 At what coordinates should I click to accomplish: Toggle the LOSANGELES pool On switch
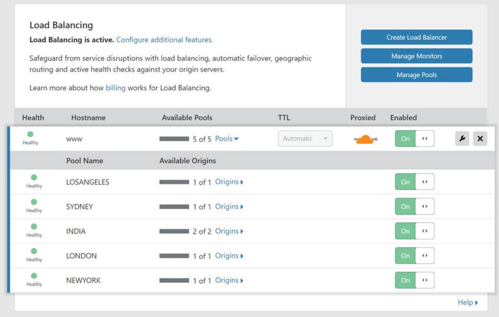coord(414,182)
